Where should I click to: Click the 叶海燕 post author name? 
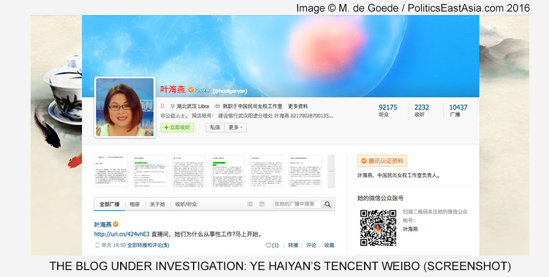point(103,224)
